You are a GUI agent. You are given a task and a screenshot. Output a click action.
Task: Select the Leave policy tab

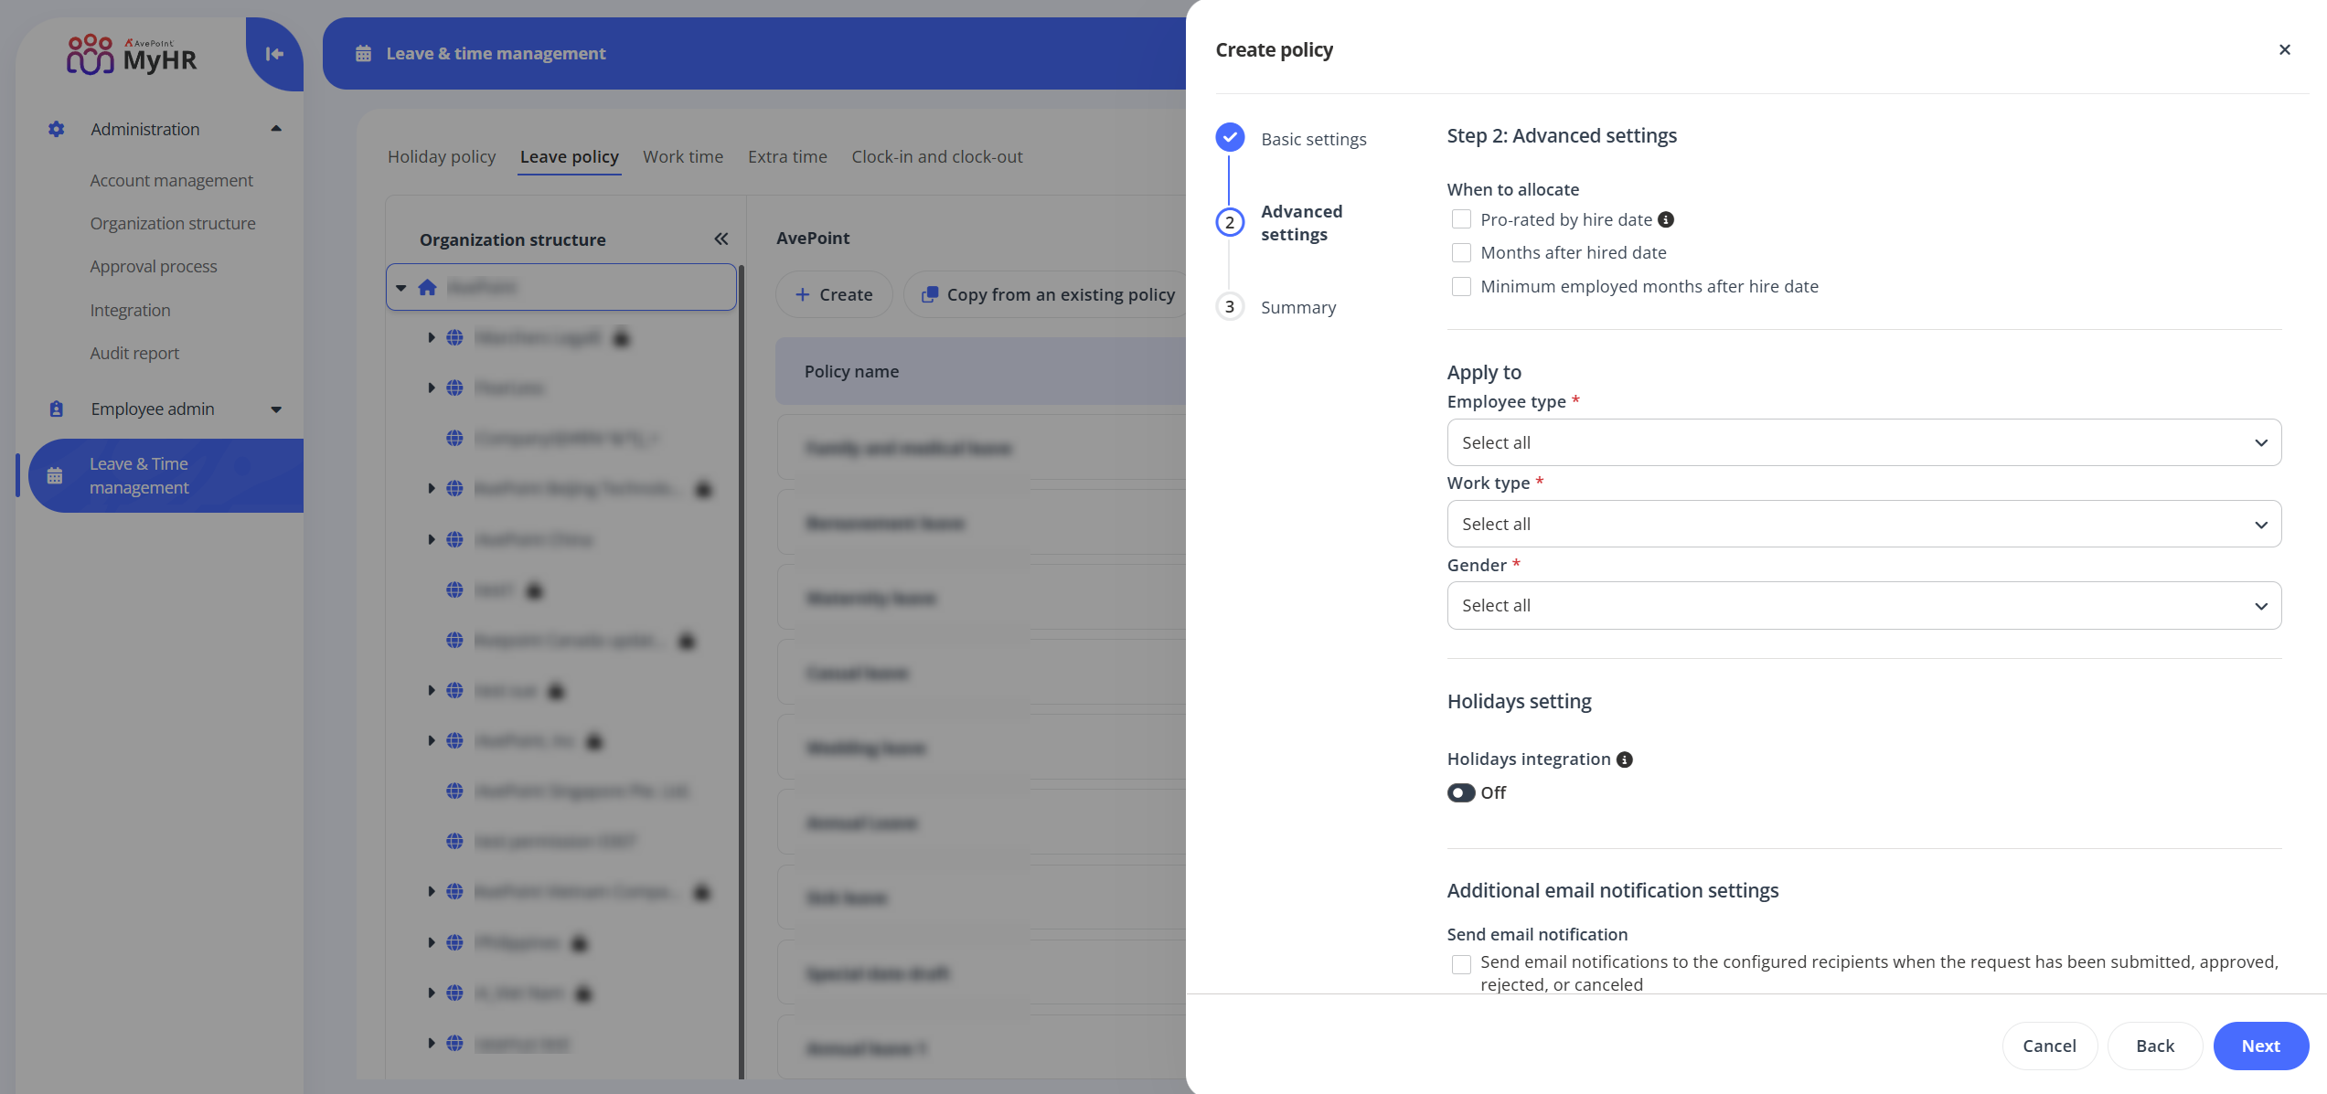pos(569,156)
